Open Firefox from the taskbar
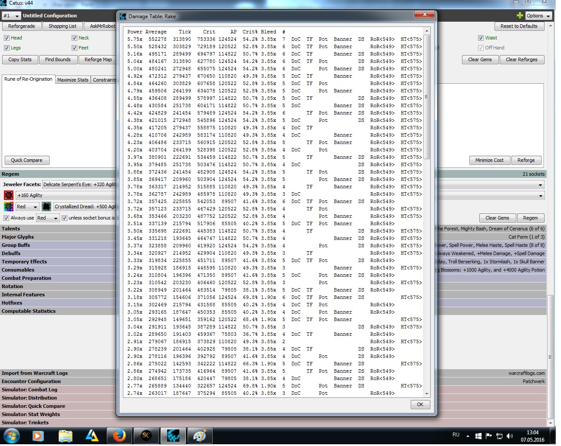This screenshot has height=446, width=561. (119, 436)
